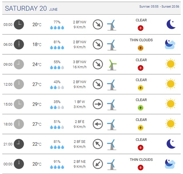The height and width of the screenshot is (174, 183).
Task: Click the THIN CLOUDS label at 06:00
Action: 141,40
